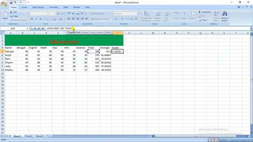Switch to the Page Layout tab
253x142 pixels.
click(38, 7)
